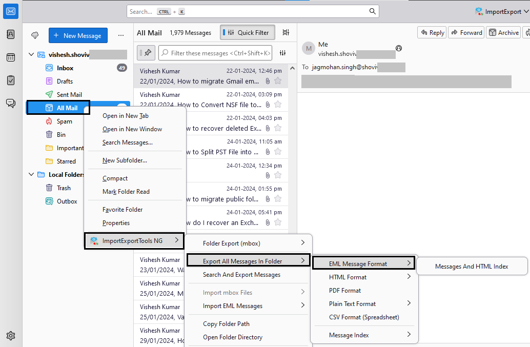This screenshot has height=347, width=530.
Task: Open Settings gear in spaces toolbar
Action: 10,336
